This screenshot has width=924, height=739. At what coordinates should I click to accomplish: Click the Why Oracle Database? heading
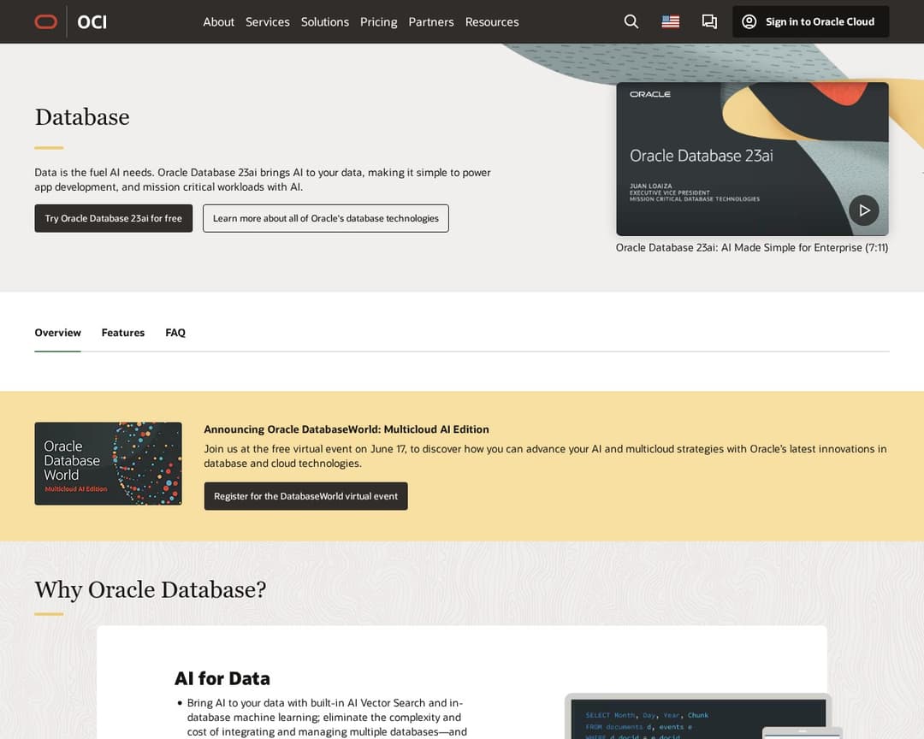151,590
